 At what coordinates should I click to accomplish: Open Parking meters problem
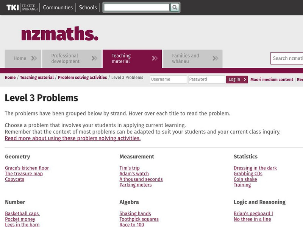click(x=136, y=185)
